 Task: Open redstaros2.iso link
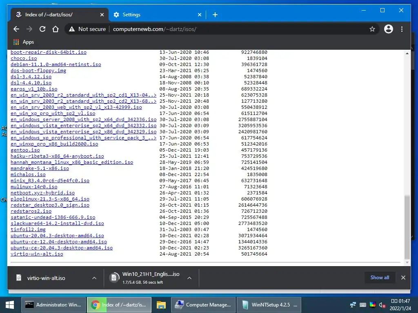31,212
